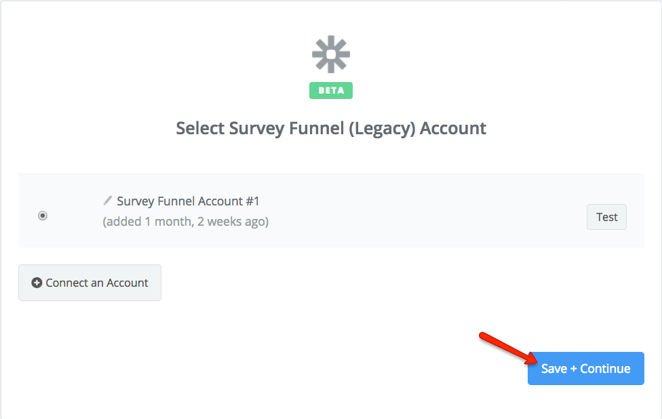Click the pencil rename icon beside account name
Image resolution: width=662 pixels, height=419 pixels.
pyautogui.click(x=107, y=201)
